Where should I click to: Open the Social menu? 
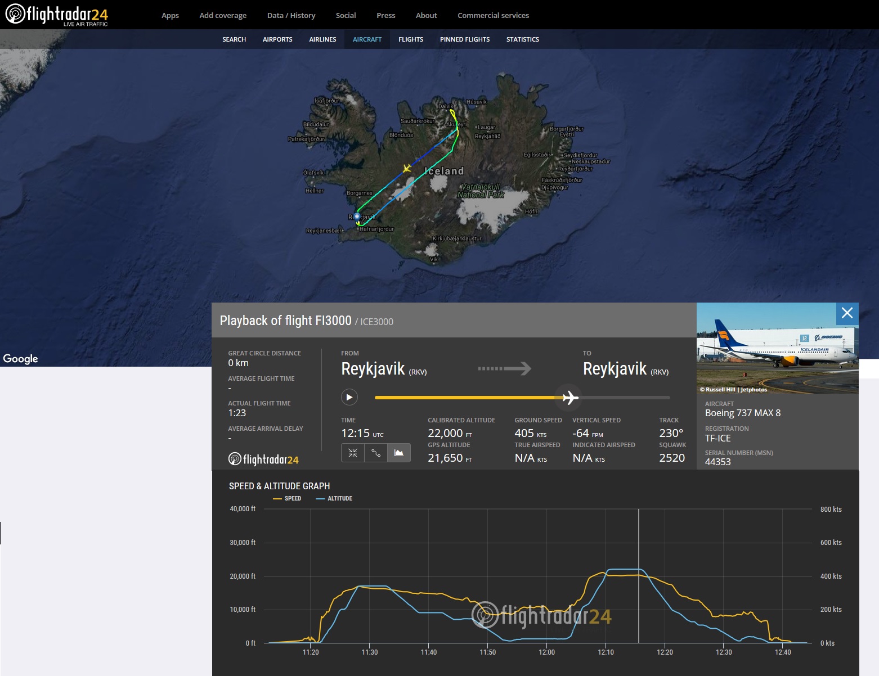click(x=346, y=15)
